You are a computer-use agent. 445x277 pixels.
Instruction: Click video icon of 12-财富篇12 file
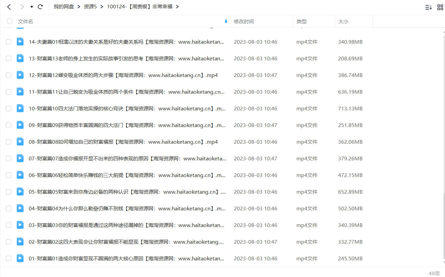pos(20,75)
